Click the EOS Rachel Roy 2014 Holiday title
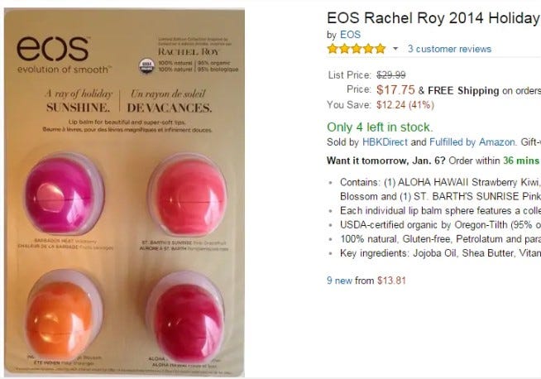This screenshot has height=379, width=541. coord(433,18)
